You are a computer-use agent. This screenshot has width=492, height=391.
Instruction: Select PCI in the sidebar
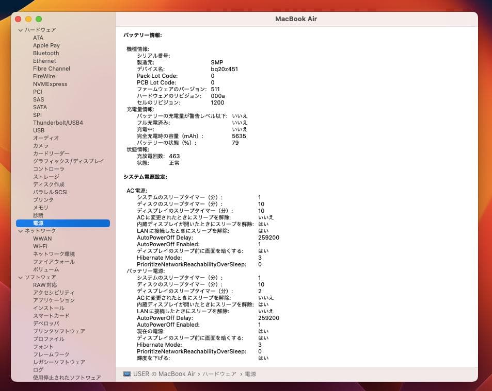[x=37, y=92]
